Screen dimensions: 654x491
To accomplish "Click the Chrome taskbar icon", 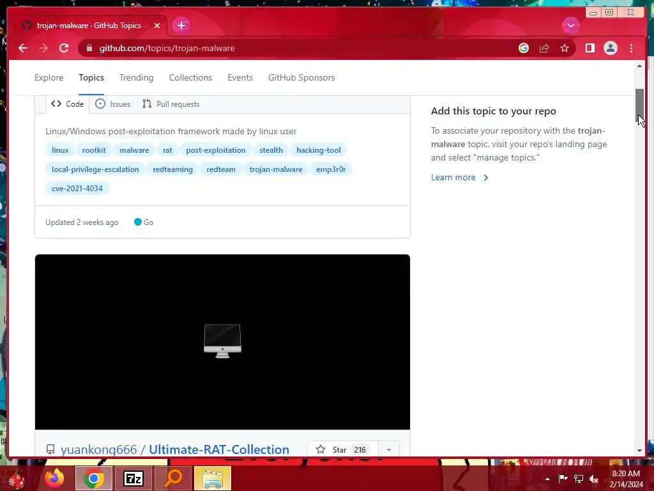I will tap(93, 478).
